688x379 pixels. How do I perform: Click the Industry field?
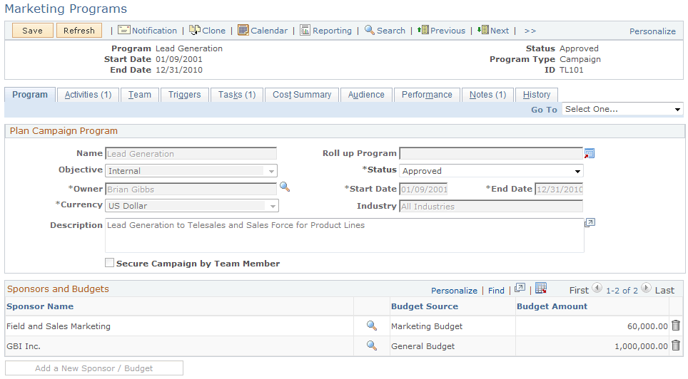pos(491,207)
